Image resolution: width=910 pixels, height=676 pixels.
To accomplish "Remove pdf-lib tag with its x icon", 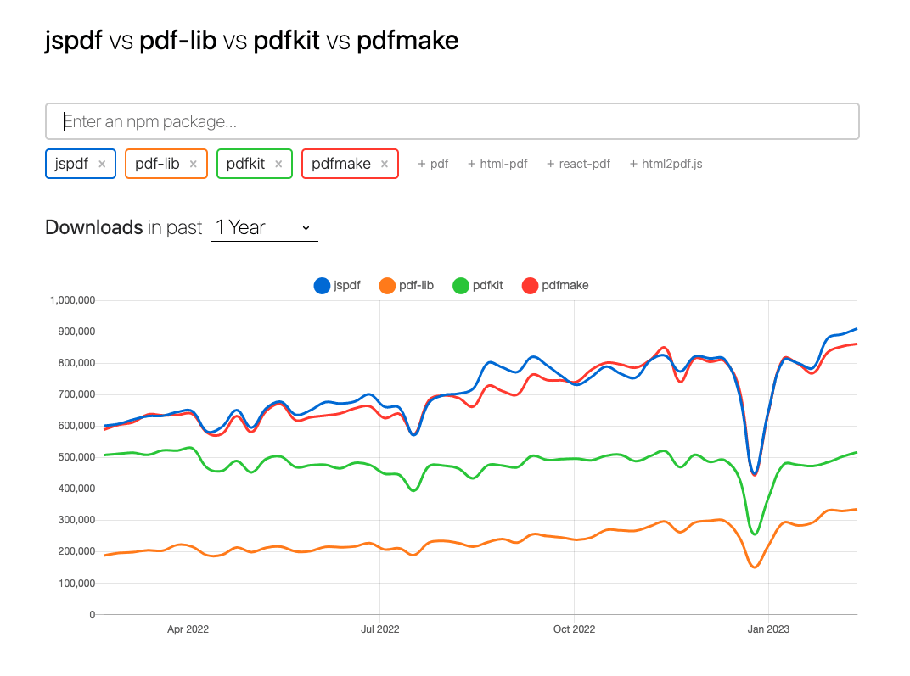I will point(194,164).
